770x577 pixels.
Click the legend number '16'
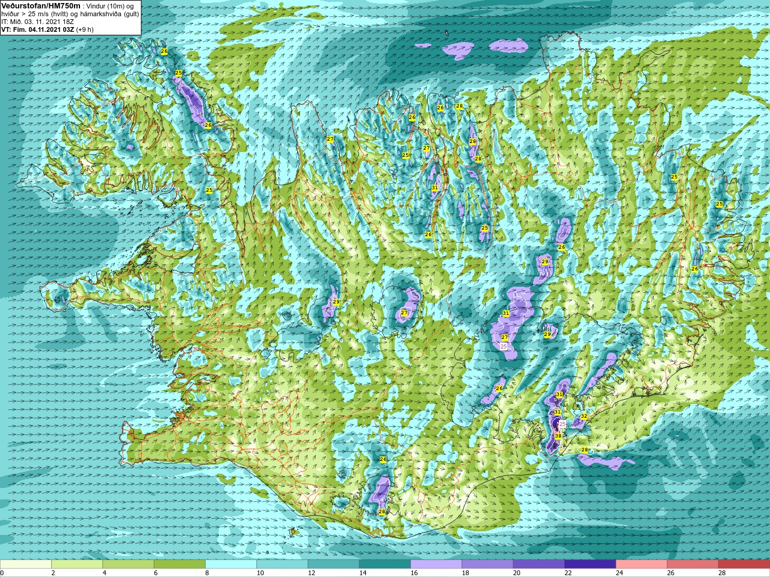pyautogui.click(x=414, y=573)
